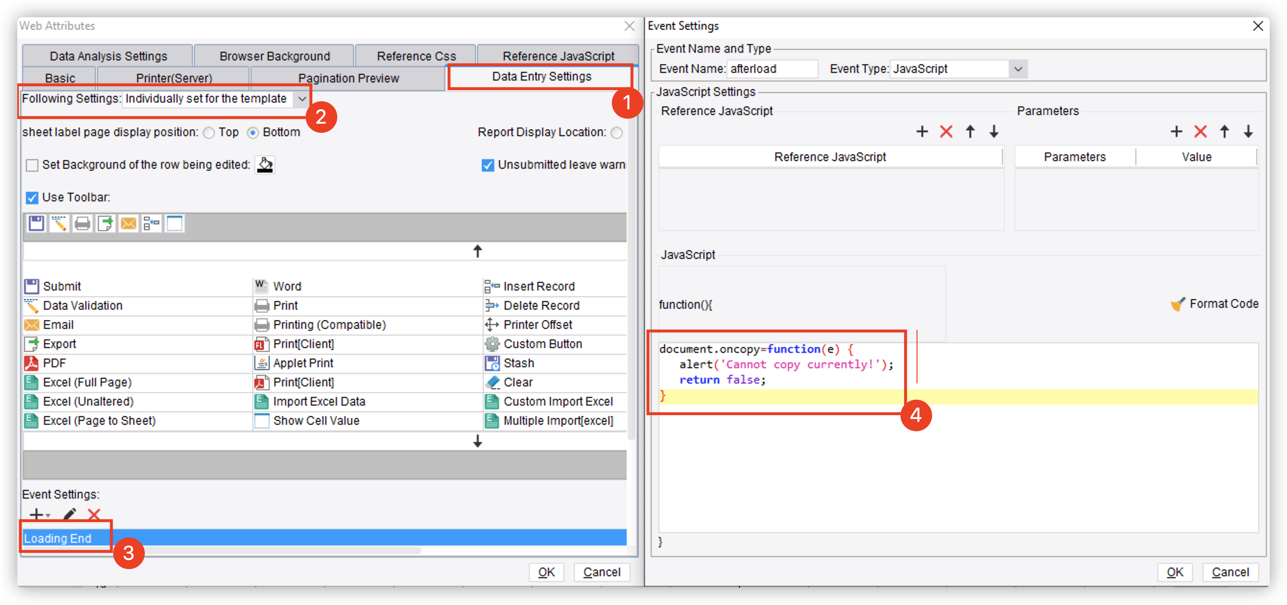Viewport: 1287px width, 605px height.
Task: Open the Browser Background tab
Action: [x=274, y=56]
